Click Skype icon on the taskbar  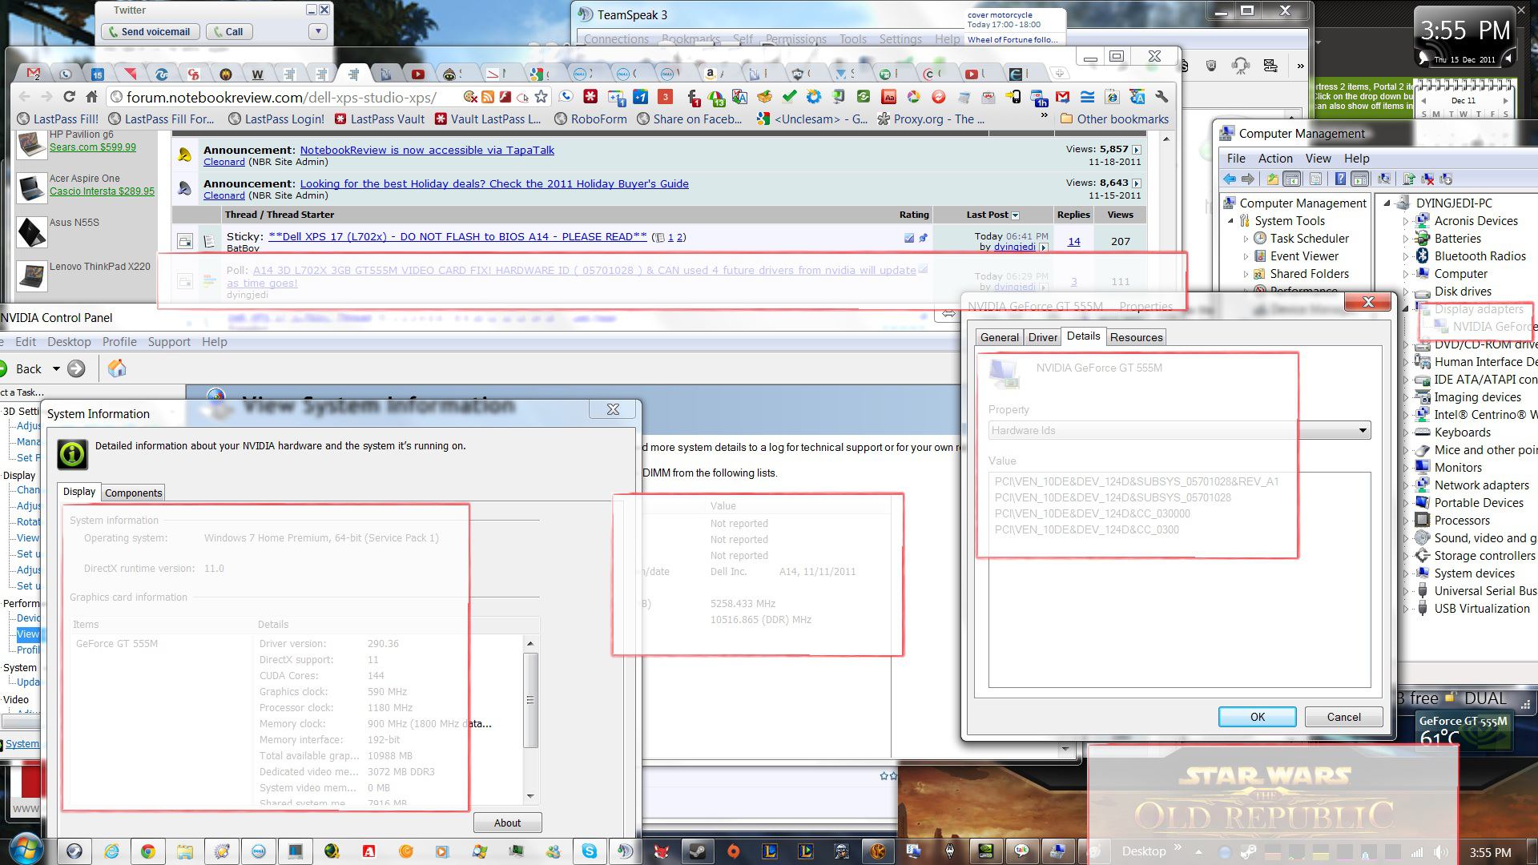(x=589, y=851)
